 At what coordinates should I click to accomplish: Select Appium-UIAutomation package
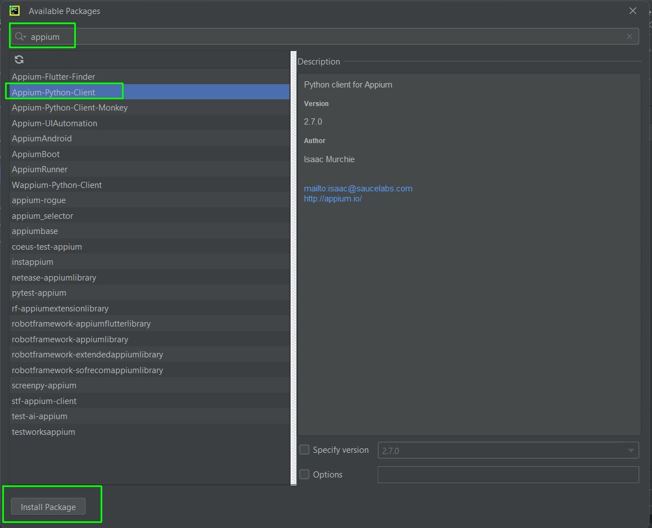coord(150,123)
